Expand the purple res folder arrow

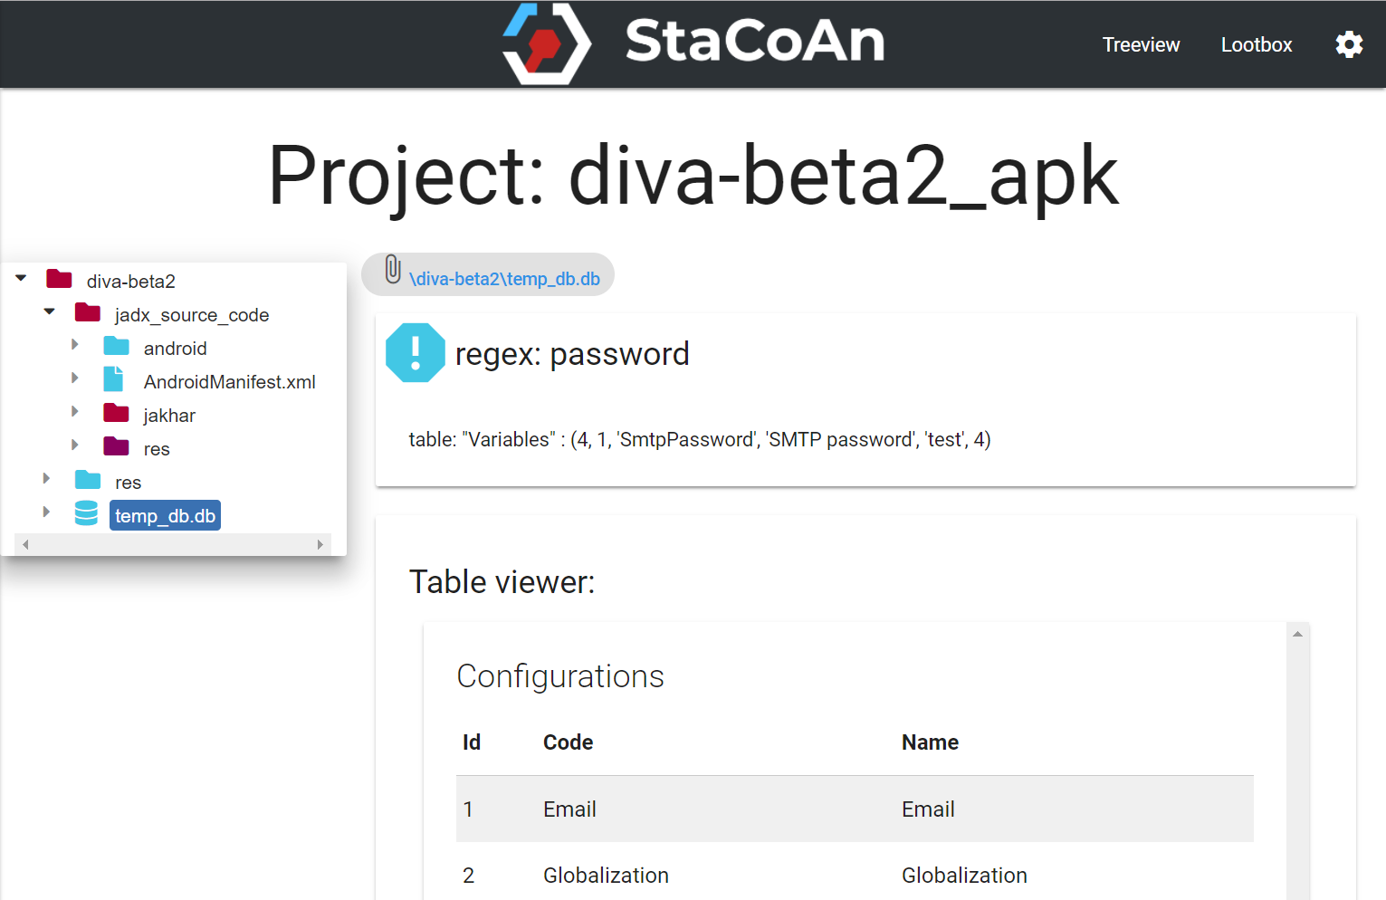pos(75,445)
